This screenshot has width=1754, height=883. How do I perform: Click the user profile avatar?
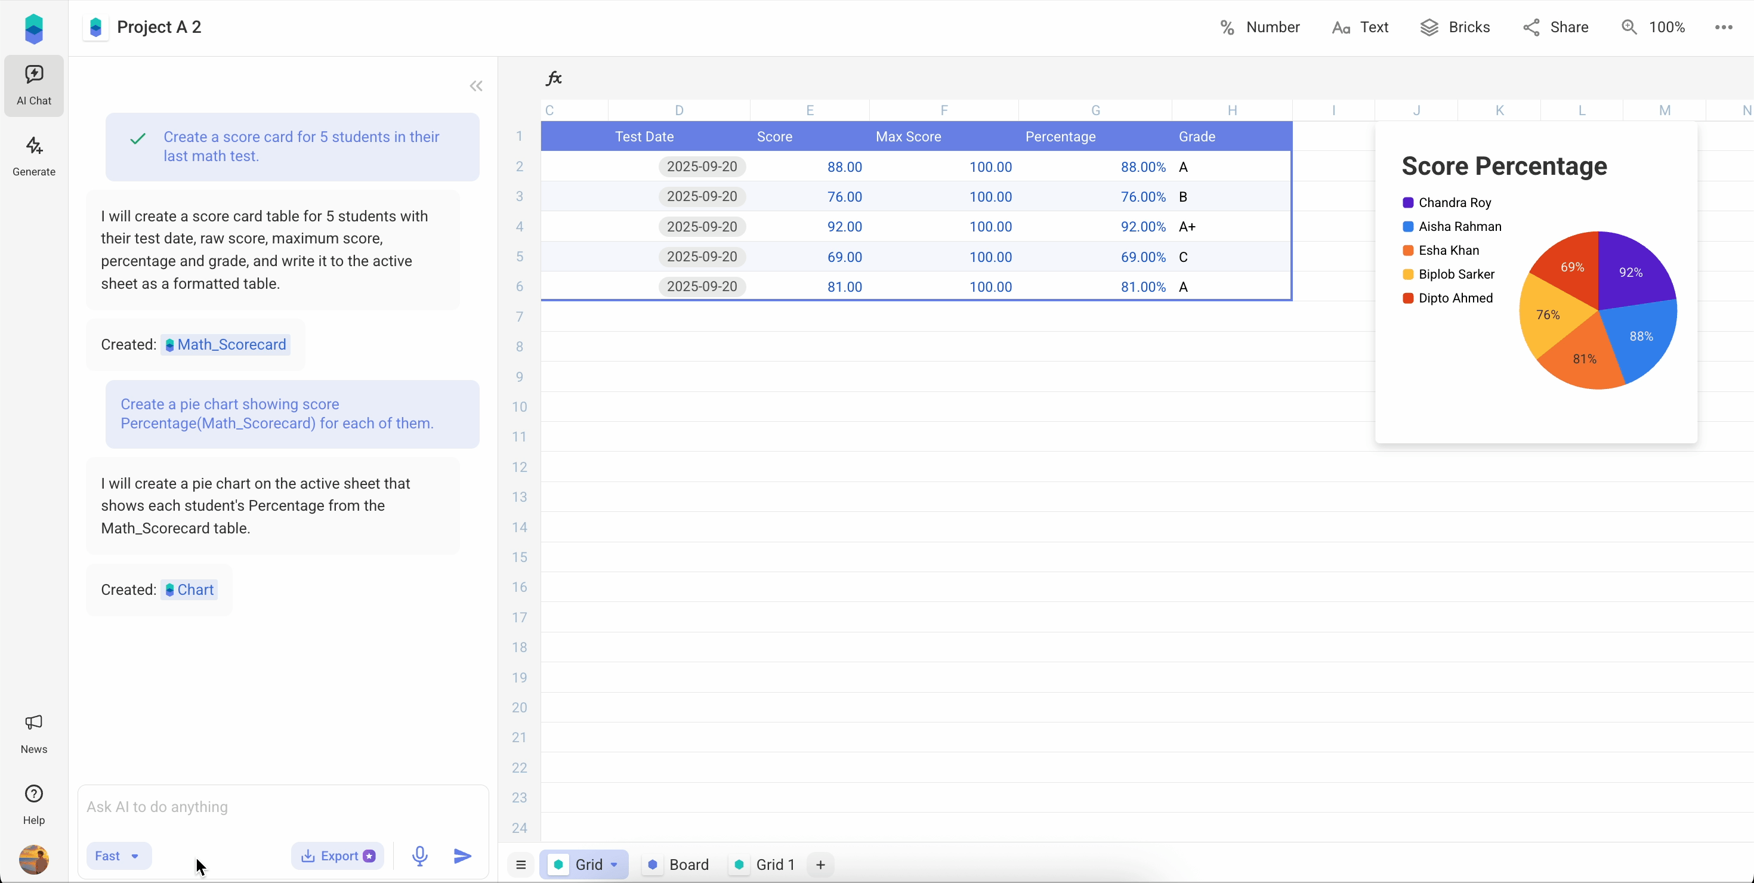(x=34, y=859)
